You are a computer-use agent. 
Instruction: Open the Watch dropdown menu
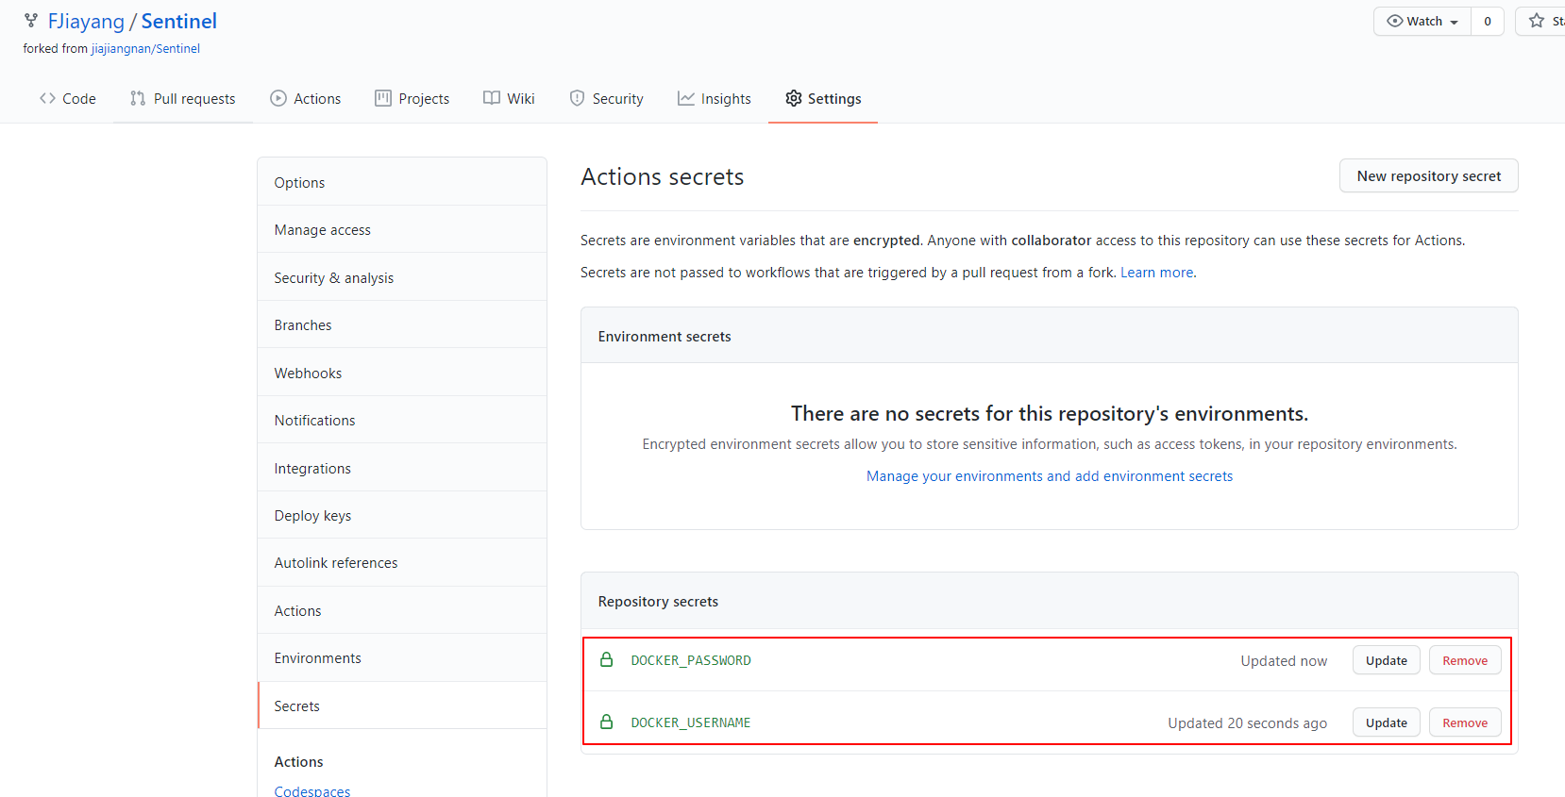pos(1422,21)
